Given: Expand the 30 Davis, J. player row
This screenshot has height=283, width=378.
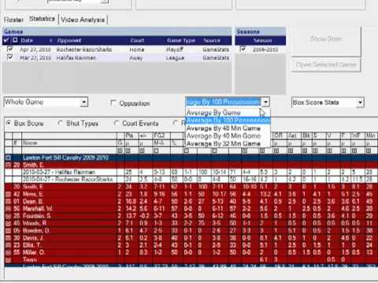Looking at the screenshot, I should [x=8, y=238].
